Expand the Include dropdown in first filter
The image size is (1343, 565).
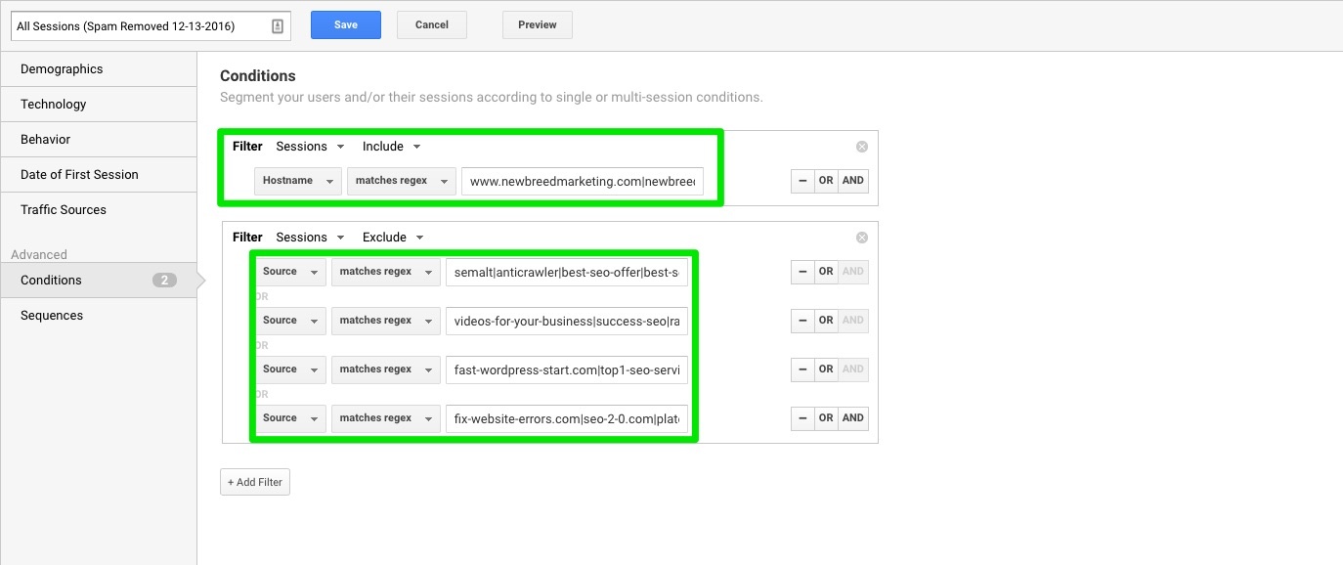[391, 147]
